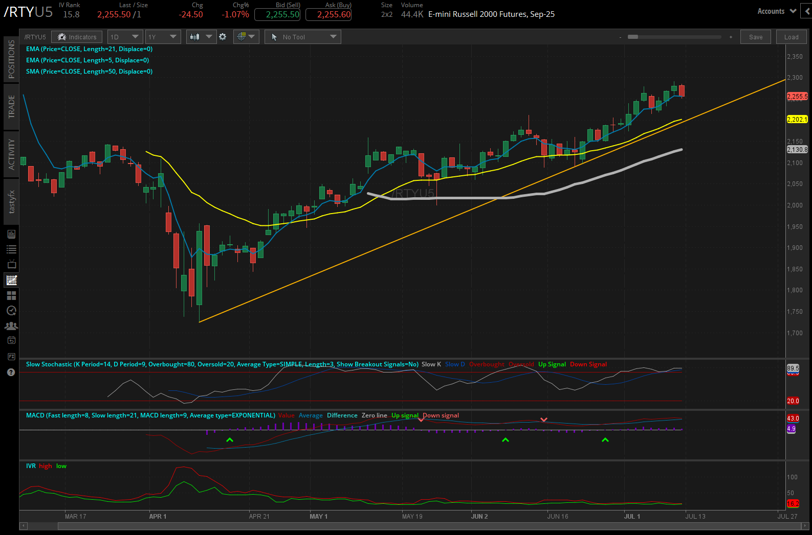This screenshot has width=812, height=535.
Task: Click the IVR indicator label
Action: tap(31, 466)
